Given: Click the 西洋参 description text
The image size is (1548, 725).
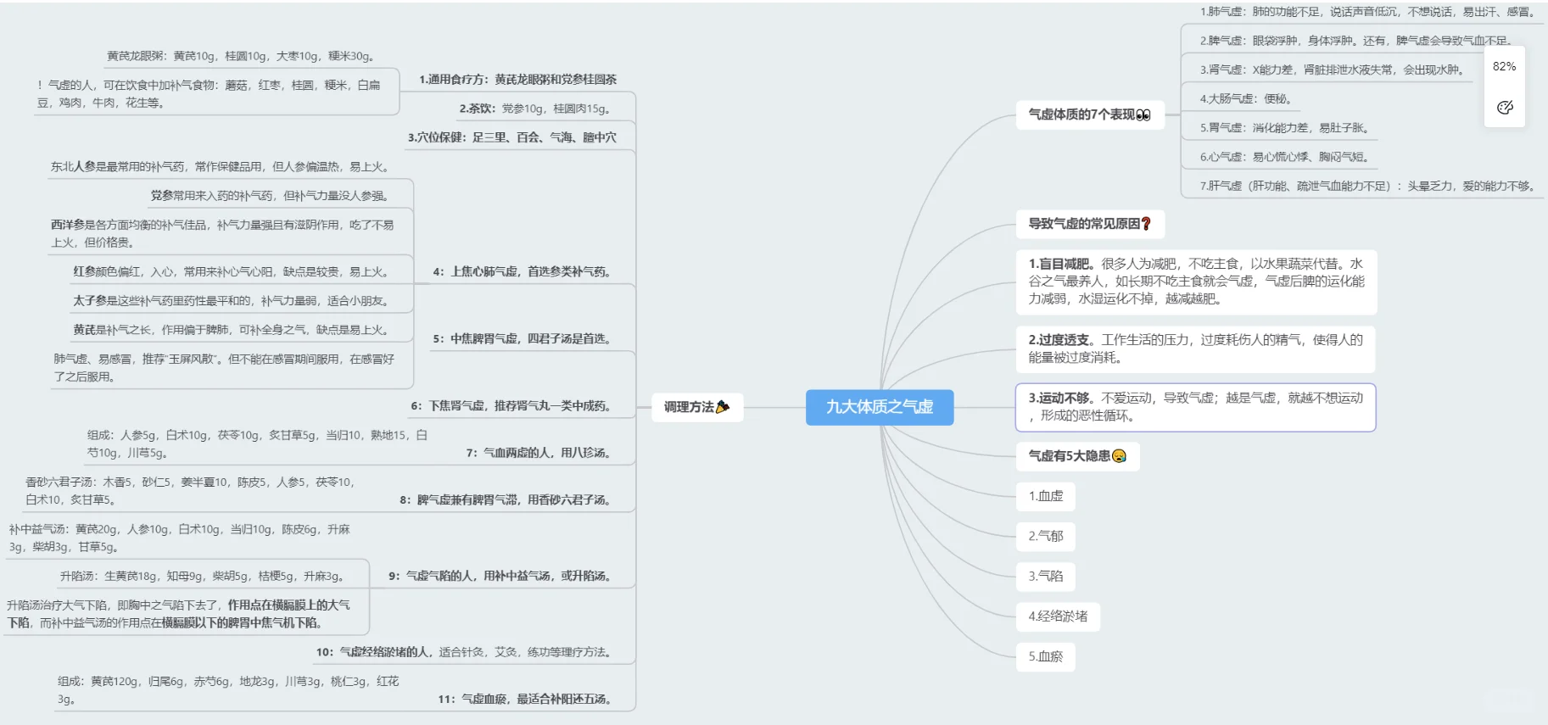Looking at the screenshot, I should 222,234.
